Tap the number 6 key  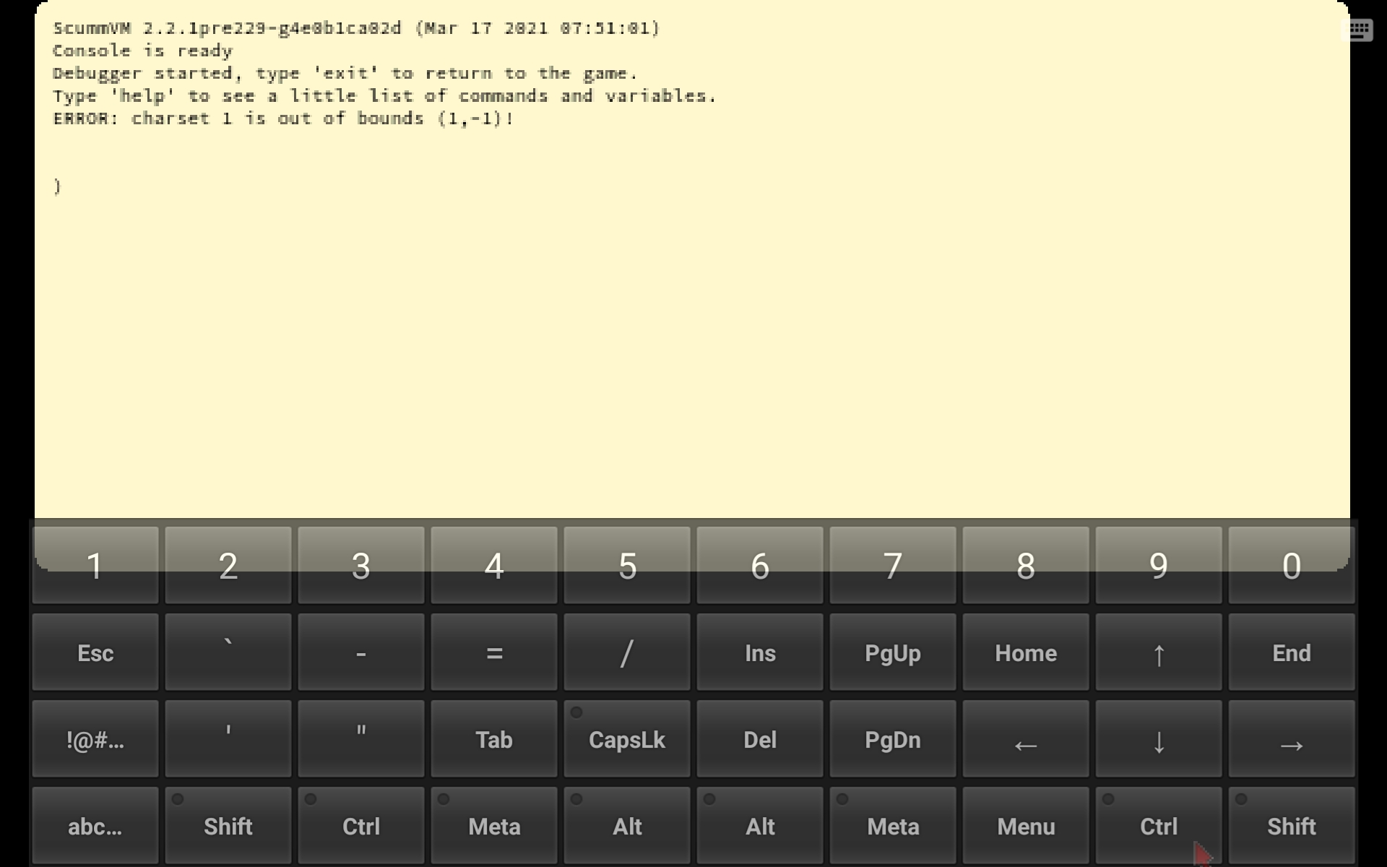(x=760, y=565)
